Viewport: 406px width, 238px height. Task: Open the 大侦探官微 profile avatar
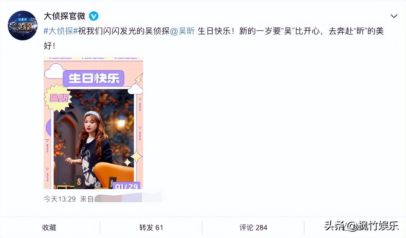pyautogui.click(x=23, y=25)
